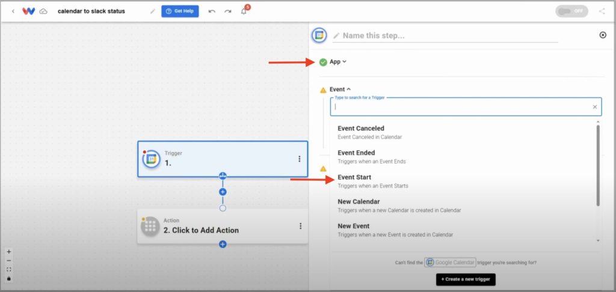This screenshot has height=292, width=616.
Task: Click the grid app icon on Action node
Action: [150, 227]
